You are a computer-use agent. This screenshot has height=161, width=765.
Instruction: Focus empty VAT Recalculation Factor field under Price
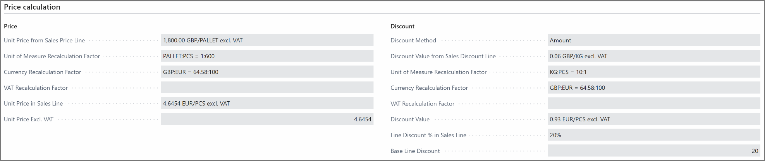click(267, 88)
